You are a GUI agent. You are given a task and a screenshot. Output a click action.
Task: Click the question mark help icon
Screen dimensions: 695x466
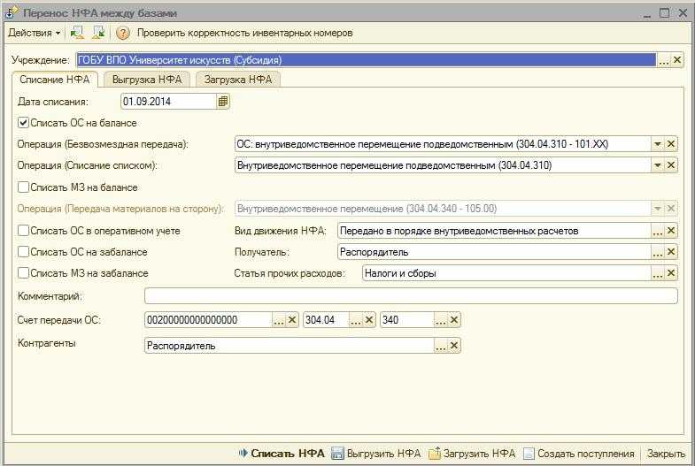tap(123, 34)
